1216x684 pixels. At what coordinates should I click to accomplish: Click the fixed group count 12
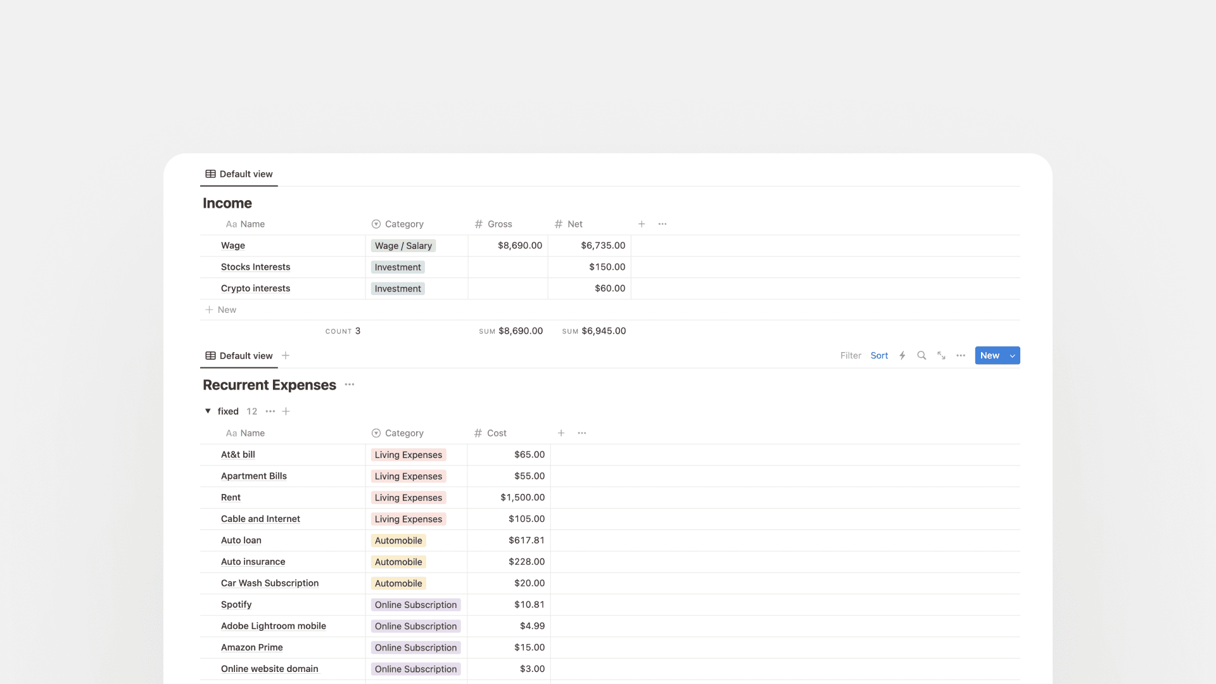(252, 412)
